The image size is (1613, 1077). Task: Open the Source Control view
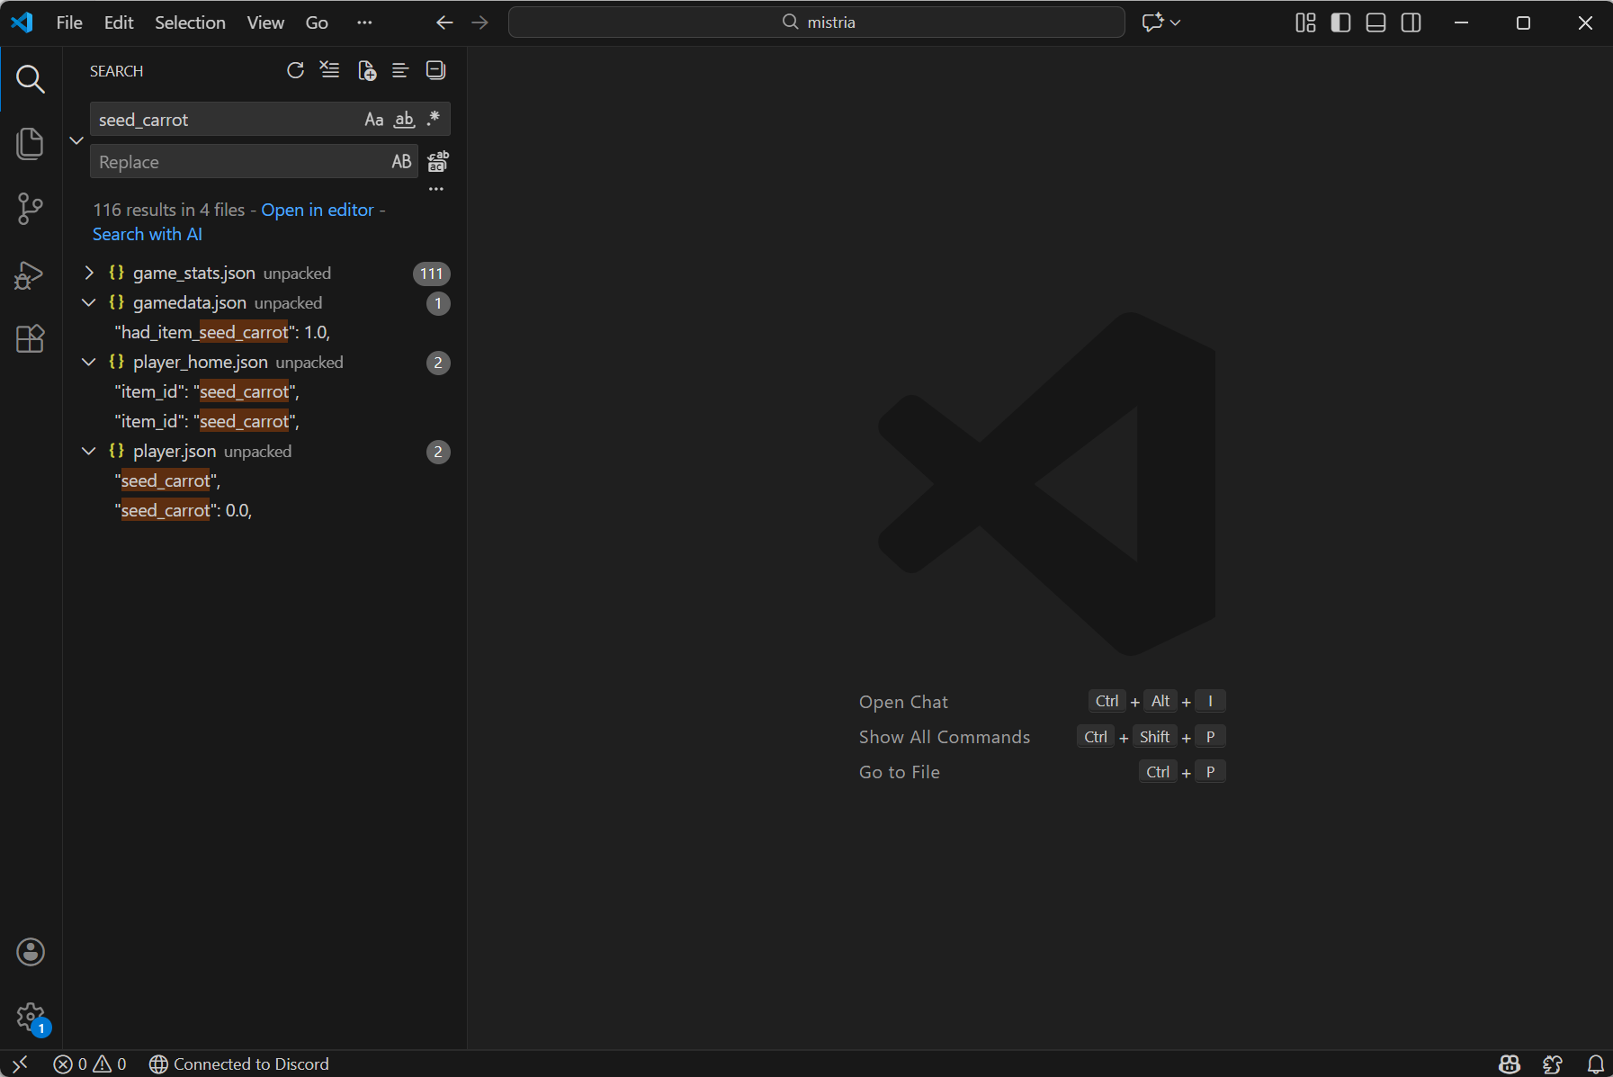pyautogui.click(x=30, y=209)
